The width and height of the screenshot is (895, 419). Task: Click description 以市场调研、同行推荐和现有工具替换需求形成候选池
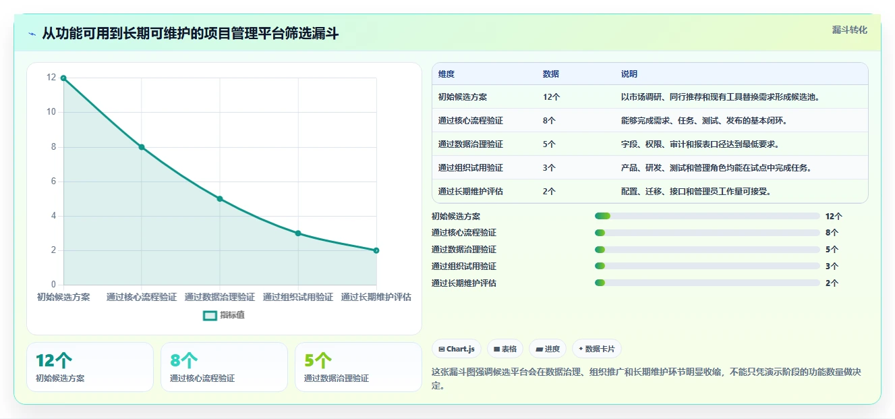point(720,97)
